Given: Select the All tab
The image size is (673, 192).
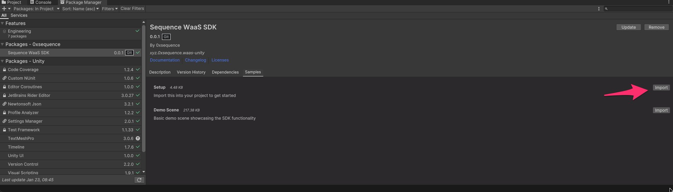Looking at the screenshot, I should tap(4, 15).
